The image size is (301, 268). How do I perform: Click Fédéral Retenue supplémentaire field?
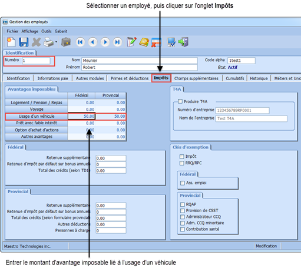(111, 158)
